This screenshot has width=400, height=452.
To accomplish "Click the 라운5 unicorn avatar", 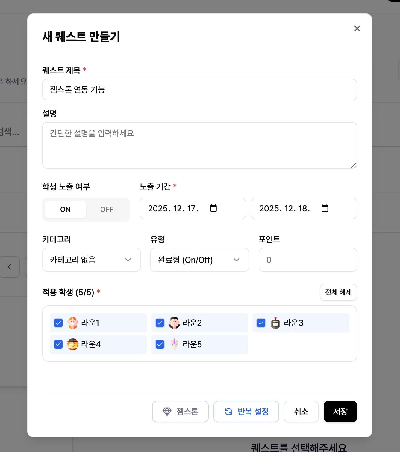I will 174,344.
